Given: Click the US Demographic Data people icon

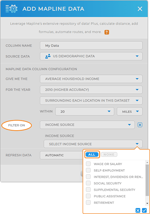Looking at the screenshot, I should point(48,56).
